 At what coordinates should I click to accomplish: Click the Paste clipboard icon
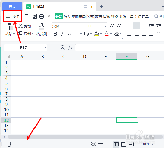(x=10, y=27)
